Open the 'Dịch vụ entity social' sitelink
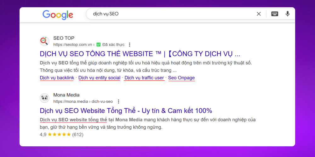315x157 pixels. [99, 78]
